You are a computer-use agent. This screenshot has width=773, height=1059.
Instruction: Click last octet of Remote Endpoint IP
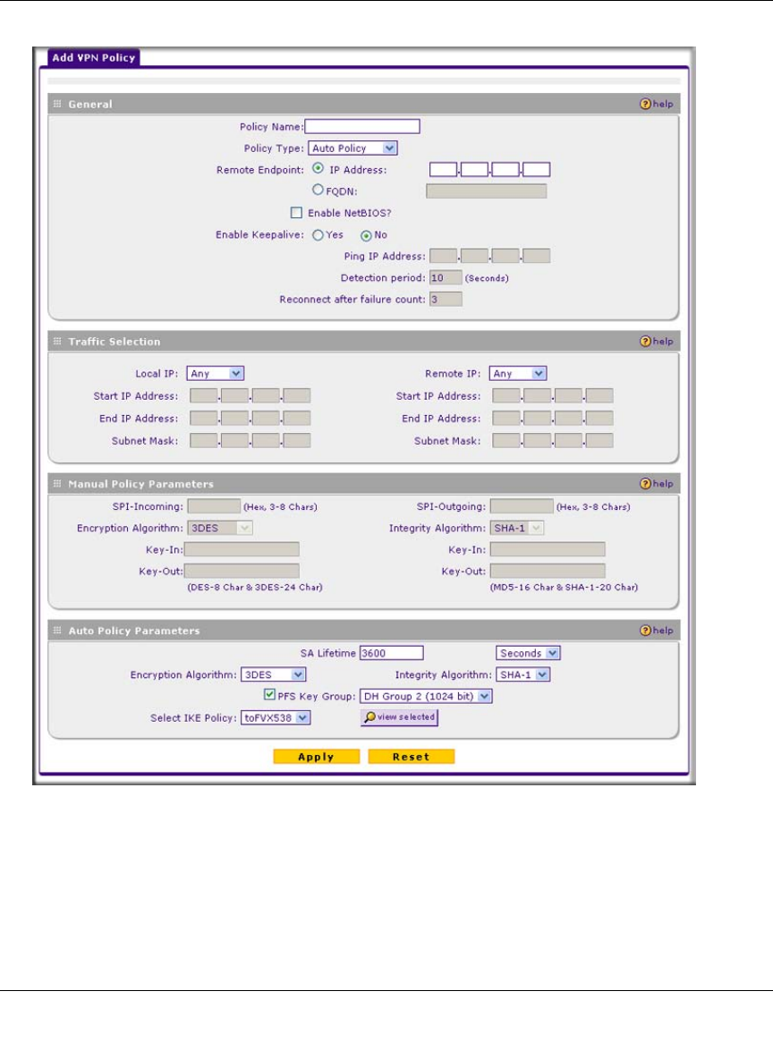click(x=537, y=170)
